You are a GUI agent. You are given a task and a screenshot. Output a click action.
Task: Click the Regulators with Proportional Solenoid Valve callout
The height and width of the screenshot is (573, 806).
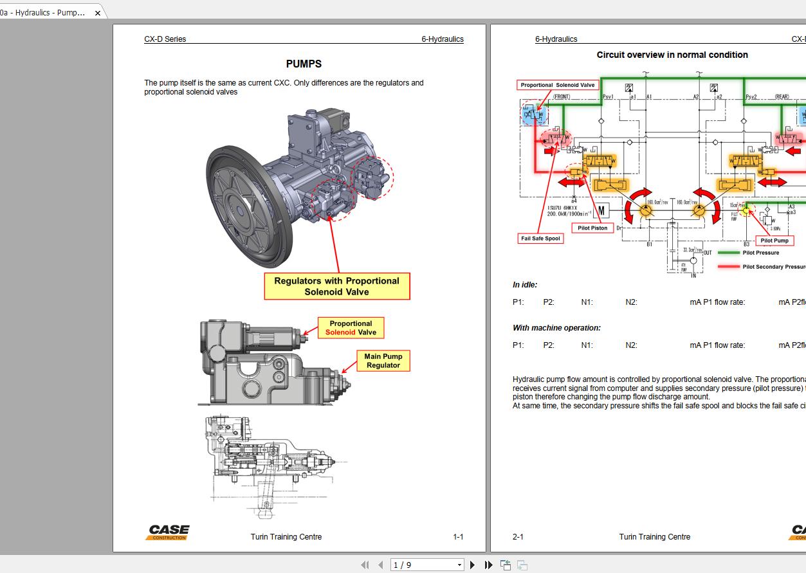(x=336, y=286)
